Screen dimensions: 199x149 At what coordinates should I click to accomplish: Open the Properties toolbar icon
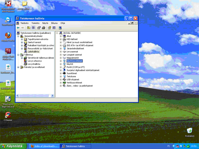[x=39, y=28]
